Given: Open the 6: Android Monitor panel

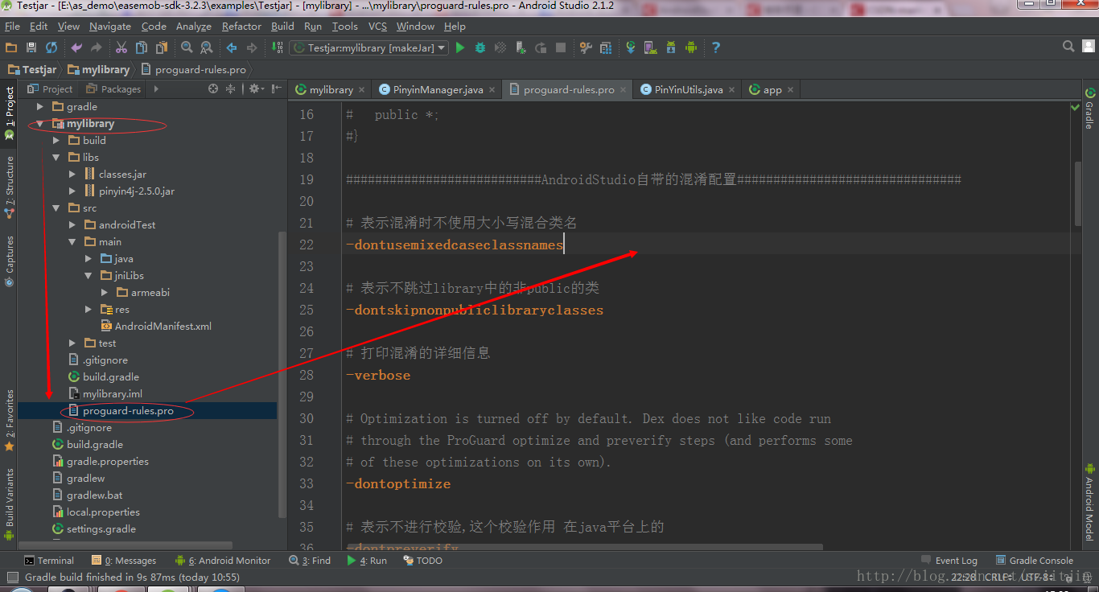Looking at the screenshot, I should [x=223, y=561].
